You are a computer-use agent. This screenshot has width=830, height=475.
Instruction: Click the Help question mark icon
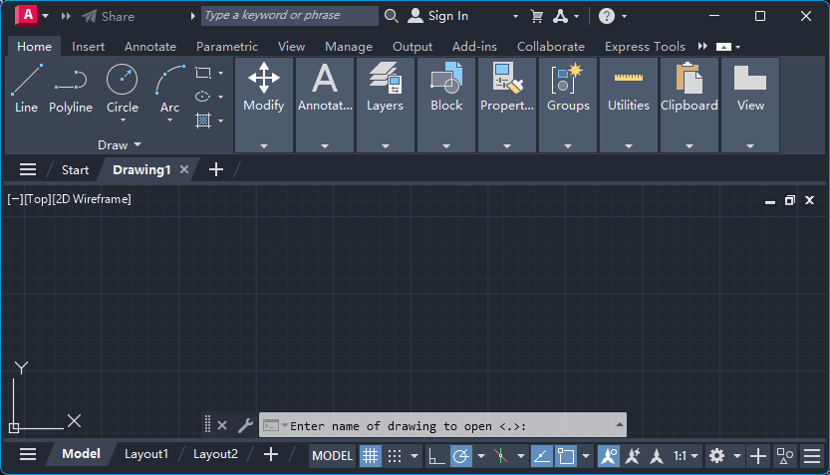[607, 16]
